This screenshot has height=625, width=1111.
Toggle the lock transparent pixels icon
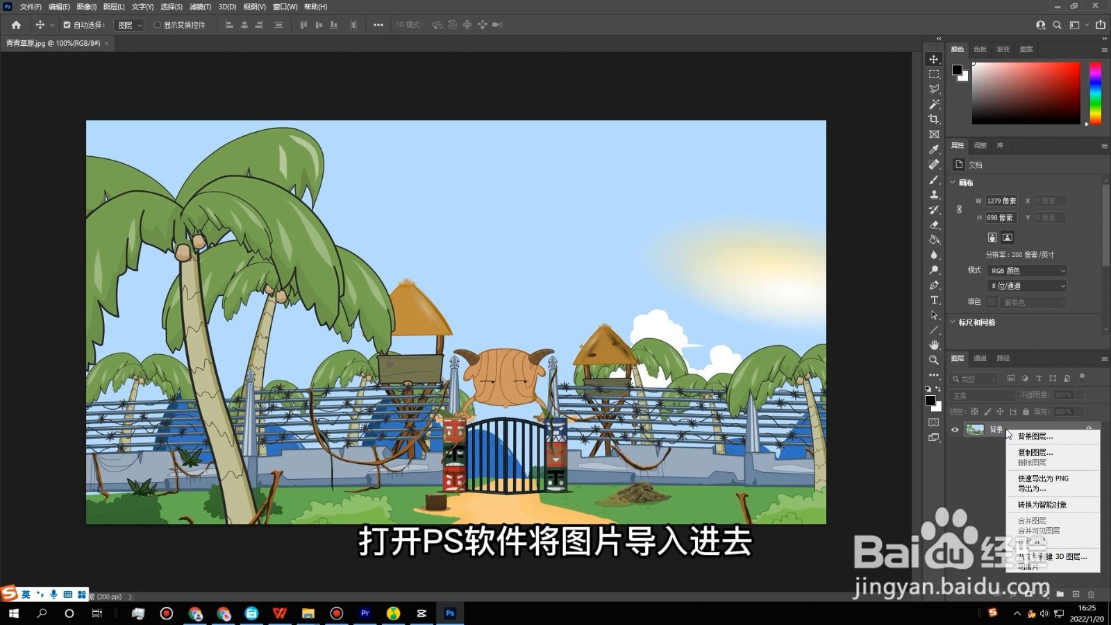pos(975,412)
